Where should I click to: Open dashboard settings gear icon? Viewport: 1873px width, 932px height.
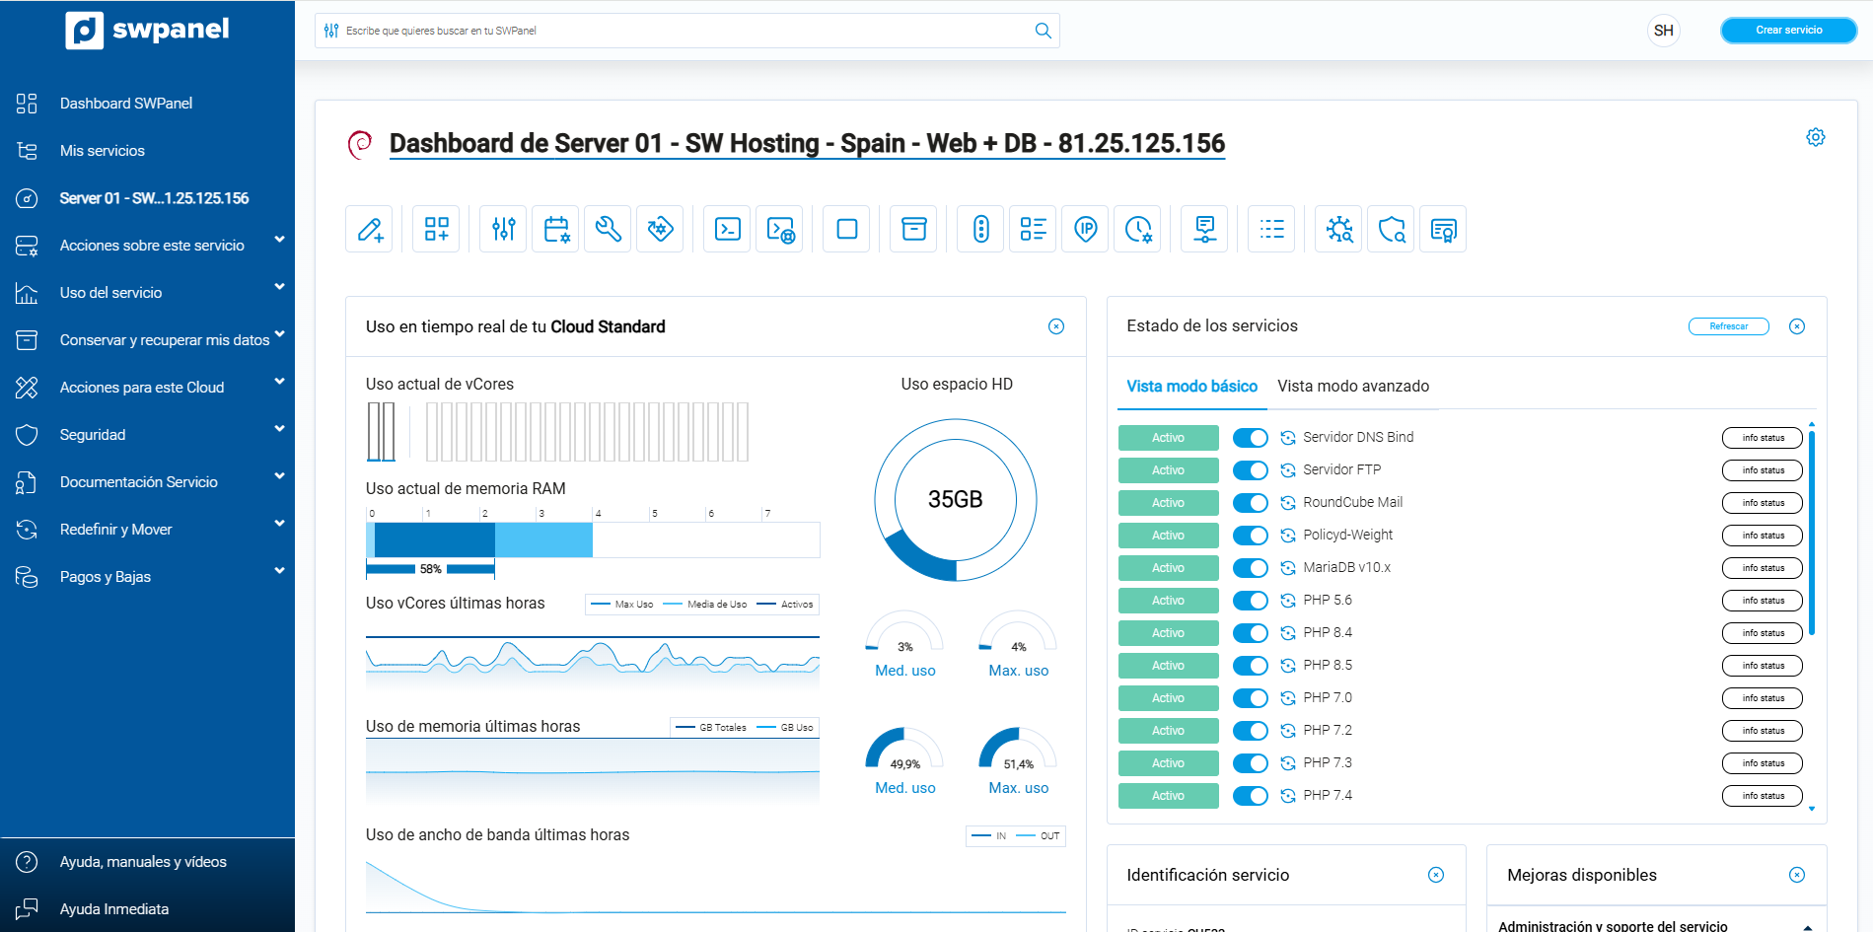tap(1815, 137)
